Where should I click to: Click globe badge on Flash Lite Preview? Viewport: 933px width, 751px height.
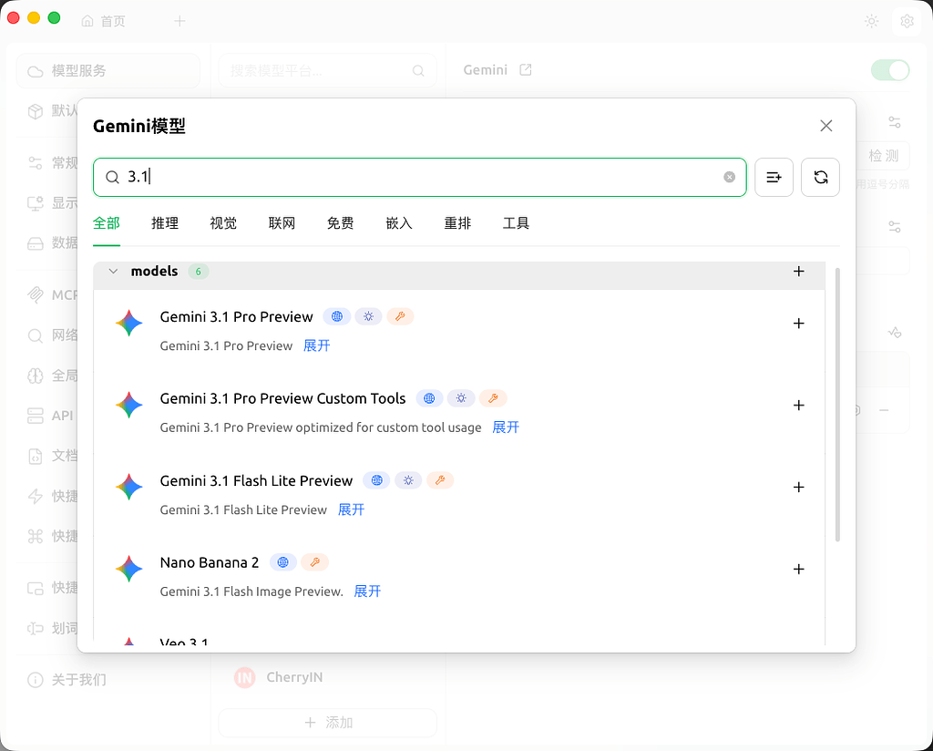coord(376,480)
